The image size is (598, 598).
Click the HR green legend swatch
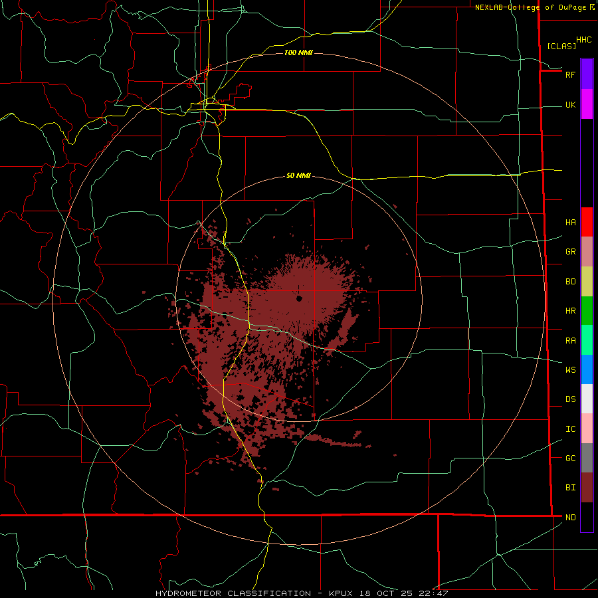pos(587,311)
